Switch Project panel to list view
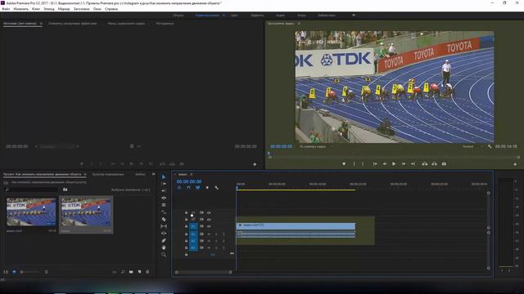Viewport: 524px width, 294px height. [x=6, y=272]
